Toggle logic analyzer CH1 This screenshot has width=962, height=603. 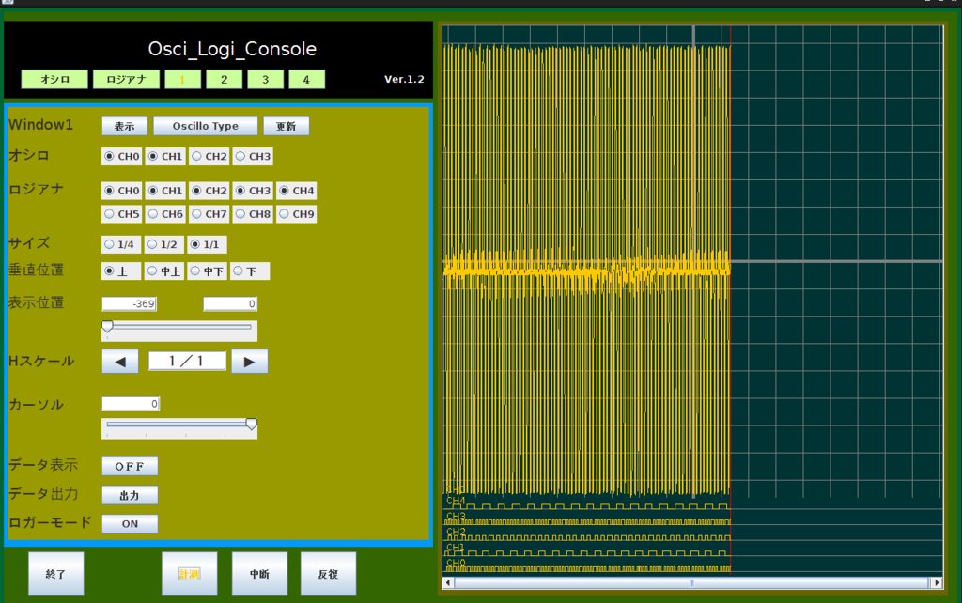click(x=165, y=191)
